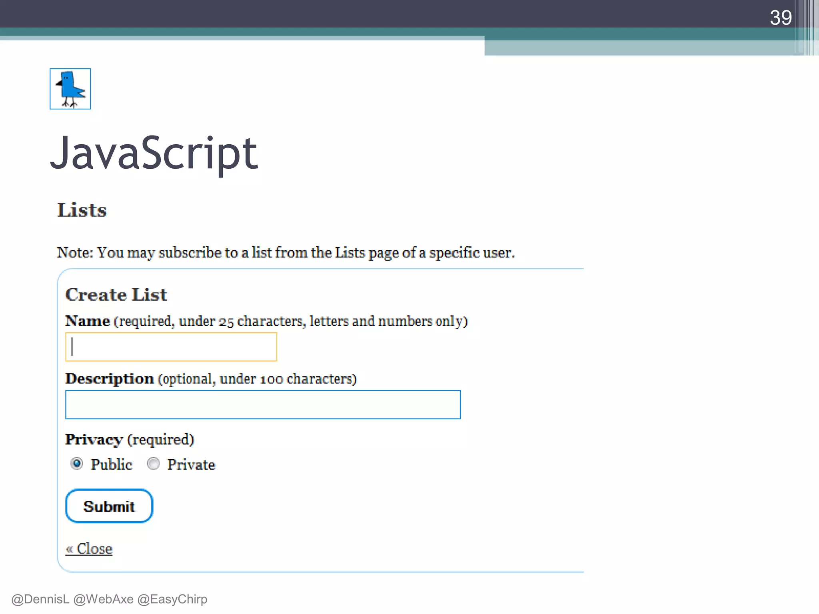Image resolution: width=819 pixels, height=614 pixels.
Task: Close the Create List panel link
Action: [x=89, y=548]
